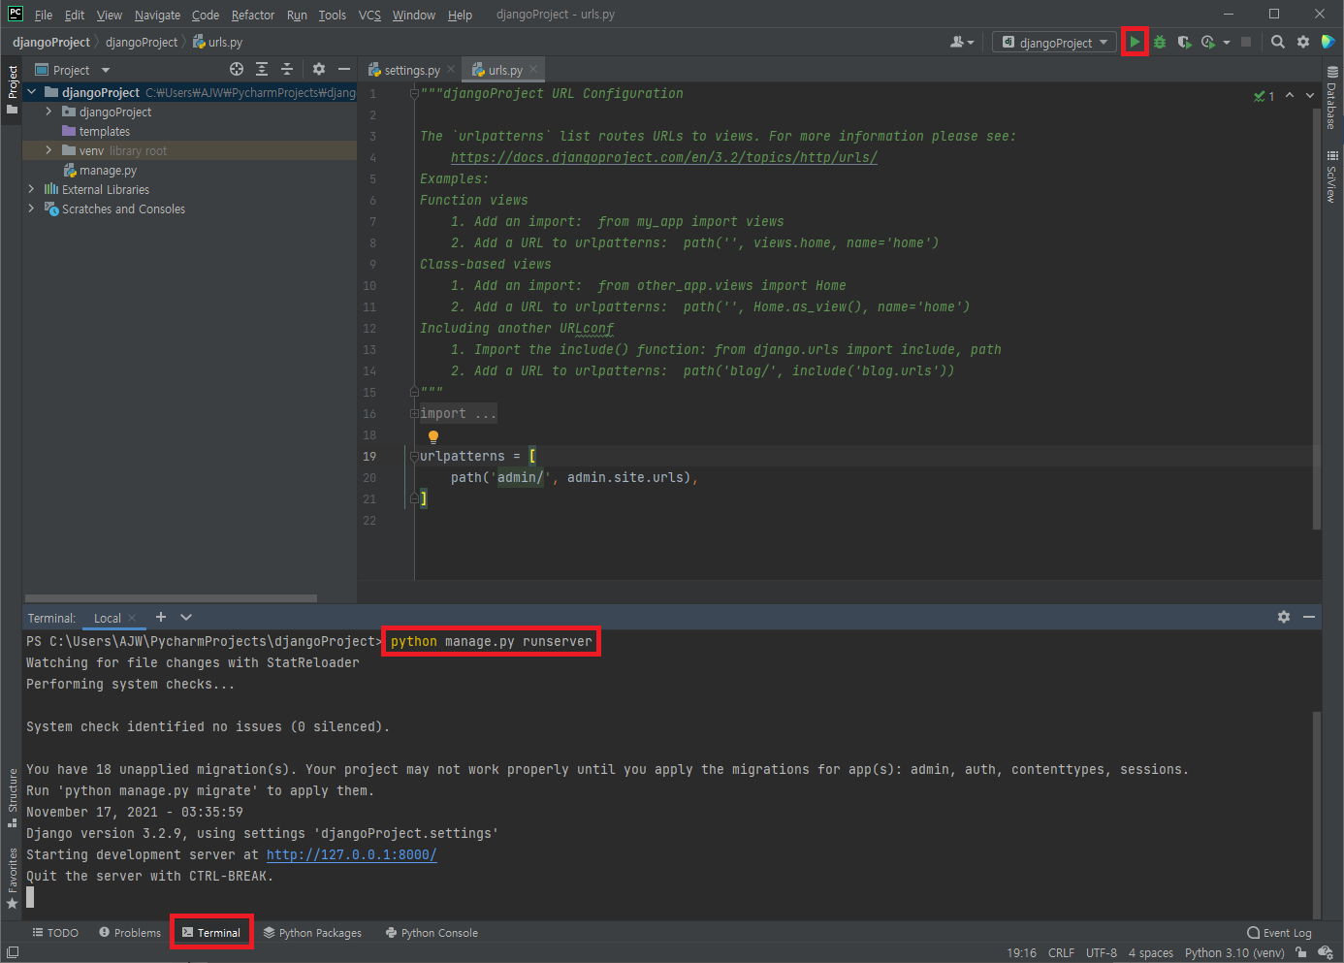The height and width of the screenshot is (963, 1344).
Task: Open the Python Console tool tab
Action: (432, 933)
